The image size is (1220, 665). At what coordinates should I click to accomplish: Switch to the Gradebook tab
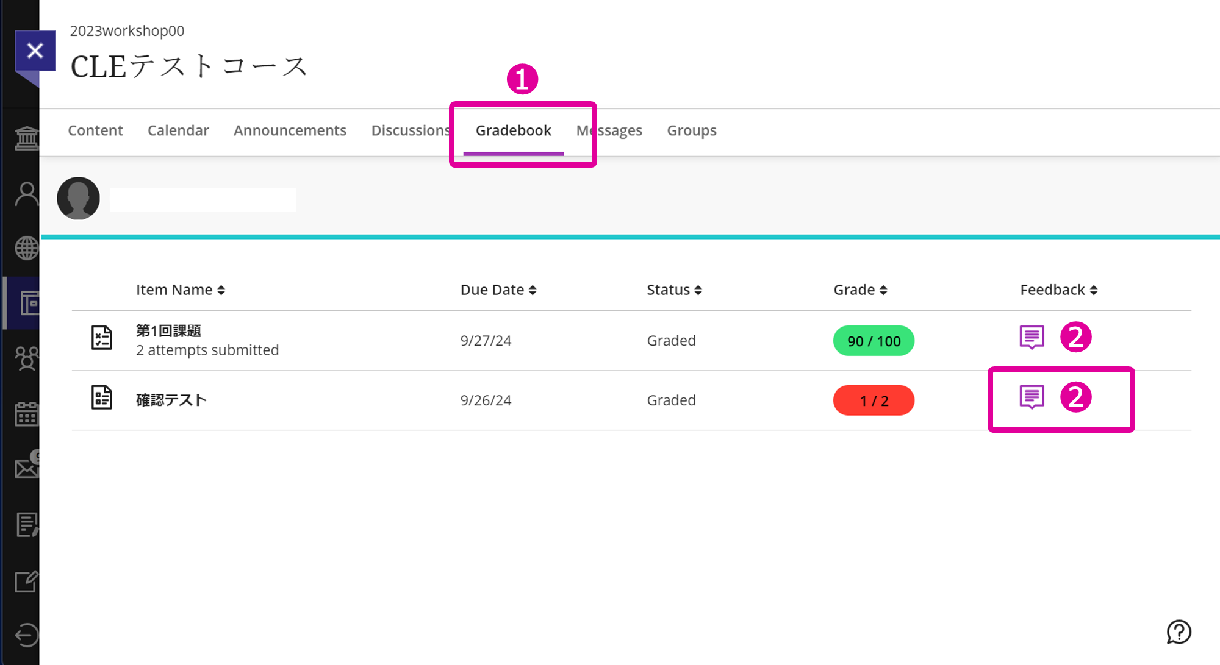click(513, 130)
